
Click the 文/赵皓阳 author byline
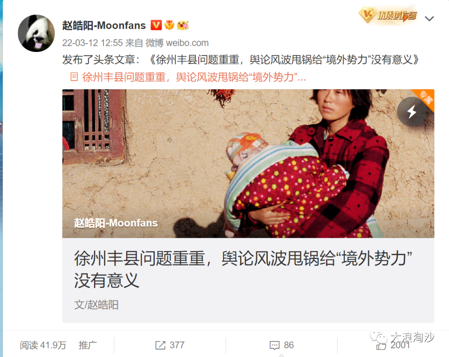[x=96, y=305]
